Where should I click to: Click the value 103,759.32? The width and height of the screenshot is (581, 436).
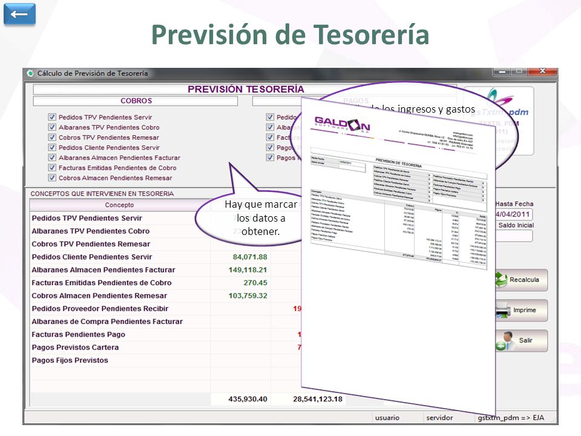[x=248, y=296]
